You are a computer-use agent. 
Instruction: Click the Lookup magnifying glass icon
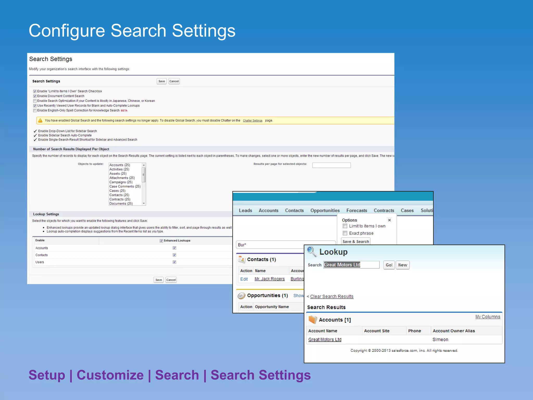(312, 252)
